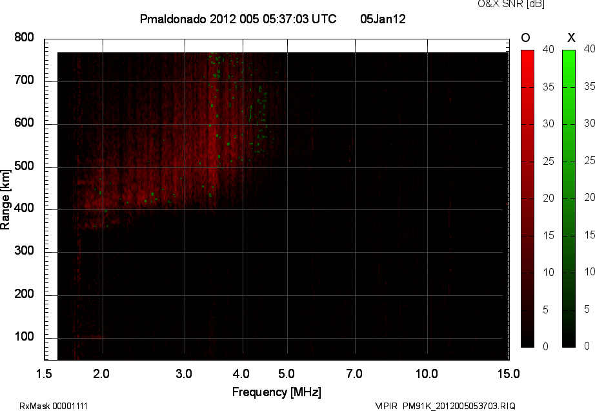Click the 20 label on the O color scale

[x=549, y=198]
